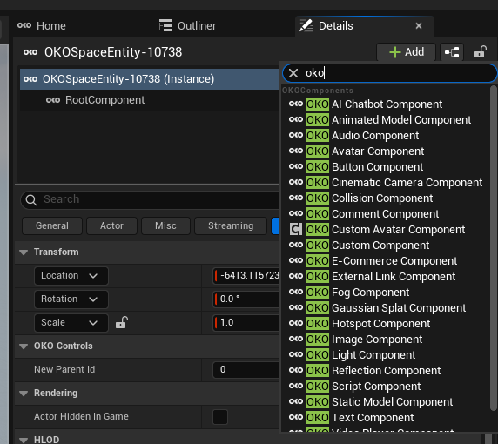Switch to the Home tab
This screenshot has height=444, width=498.
pyautogui.click(x=42, y=26)
